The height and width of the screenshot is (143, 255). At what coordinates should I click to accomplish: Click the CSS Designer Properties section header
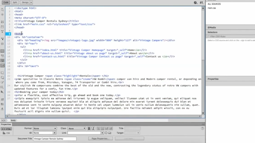click(x=230, y=79)
